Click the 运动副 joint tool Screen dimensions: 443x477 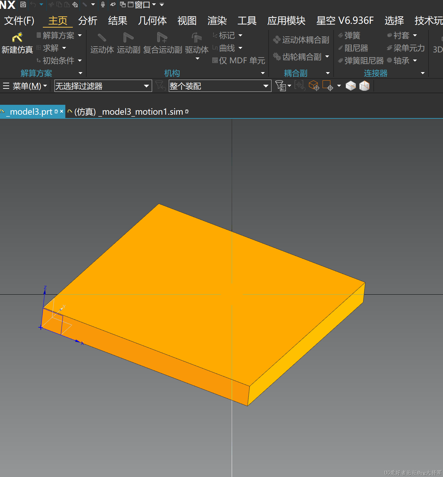129,43
